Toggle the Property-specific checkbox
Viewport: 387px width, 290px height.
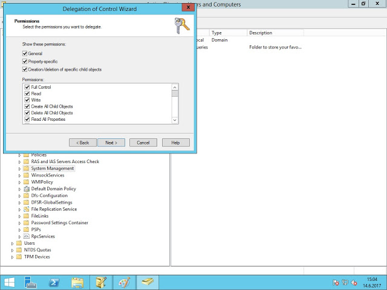click(x=25, y=62)
